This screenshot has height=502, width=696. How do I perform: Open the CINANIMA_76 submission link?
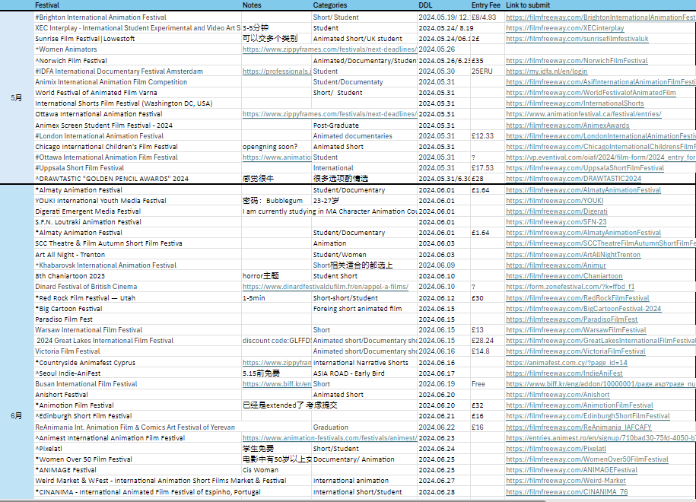(x=567, y=492)
